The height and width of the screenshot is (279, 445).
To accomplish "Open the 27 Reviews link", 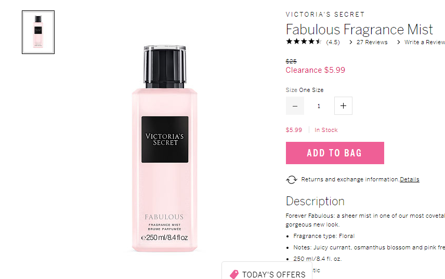I will point(372,42).
